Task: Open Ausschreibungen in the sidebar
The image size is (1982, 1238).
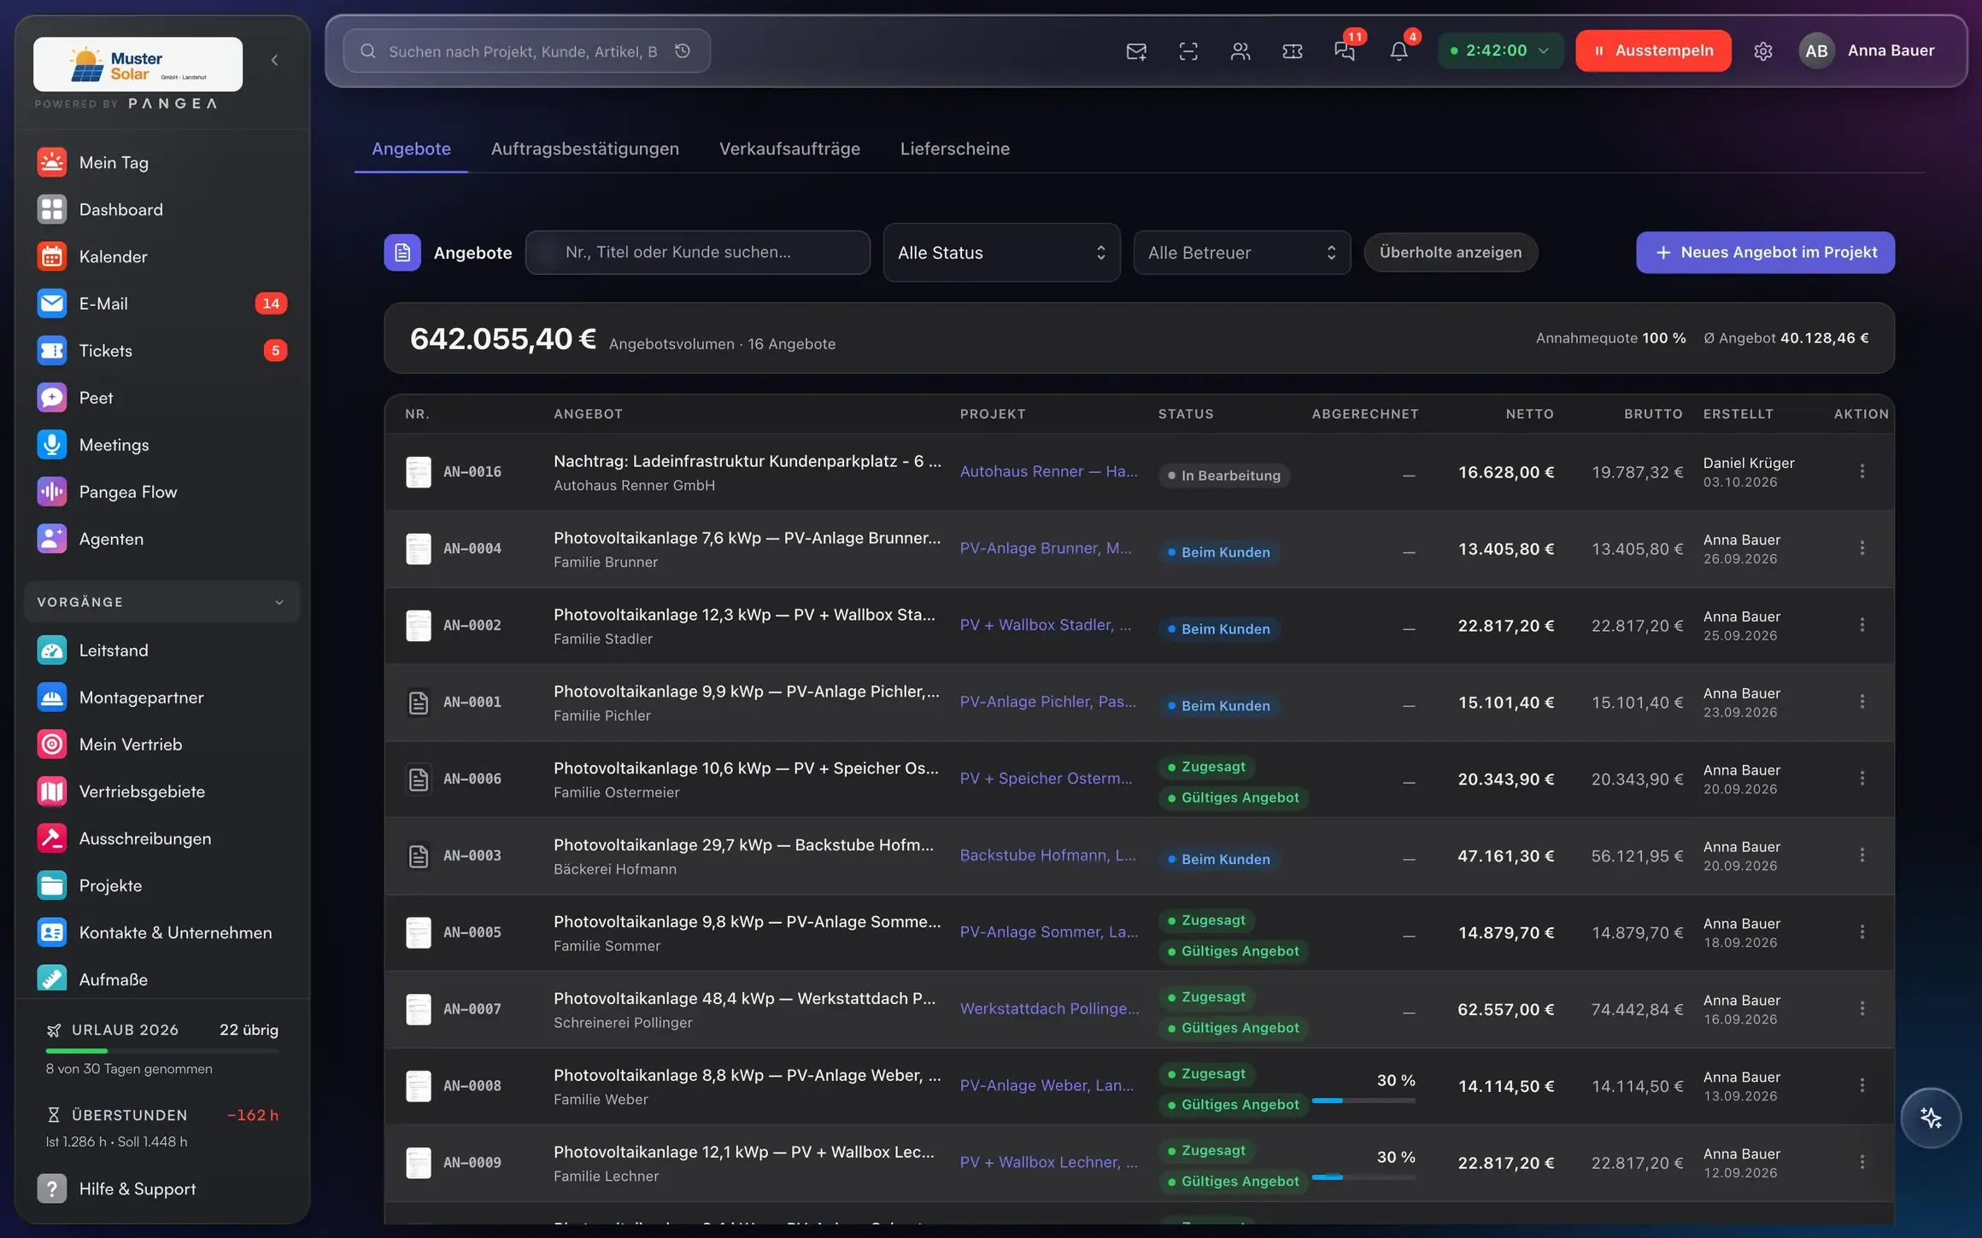Action: pyautogui.click(x=162, y=838)
